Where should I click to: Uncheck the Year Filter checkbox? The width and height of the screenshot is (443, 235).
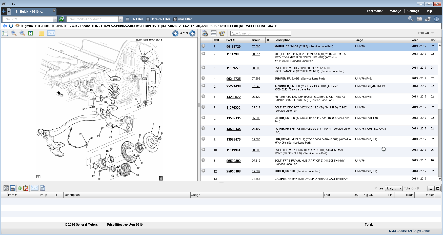click(175, 19)
